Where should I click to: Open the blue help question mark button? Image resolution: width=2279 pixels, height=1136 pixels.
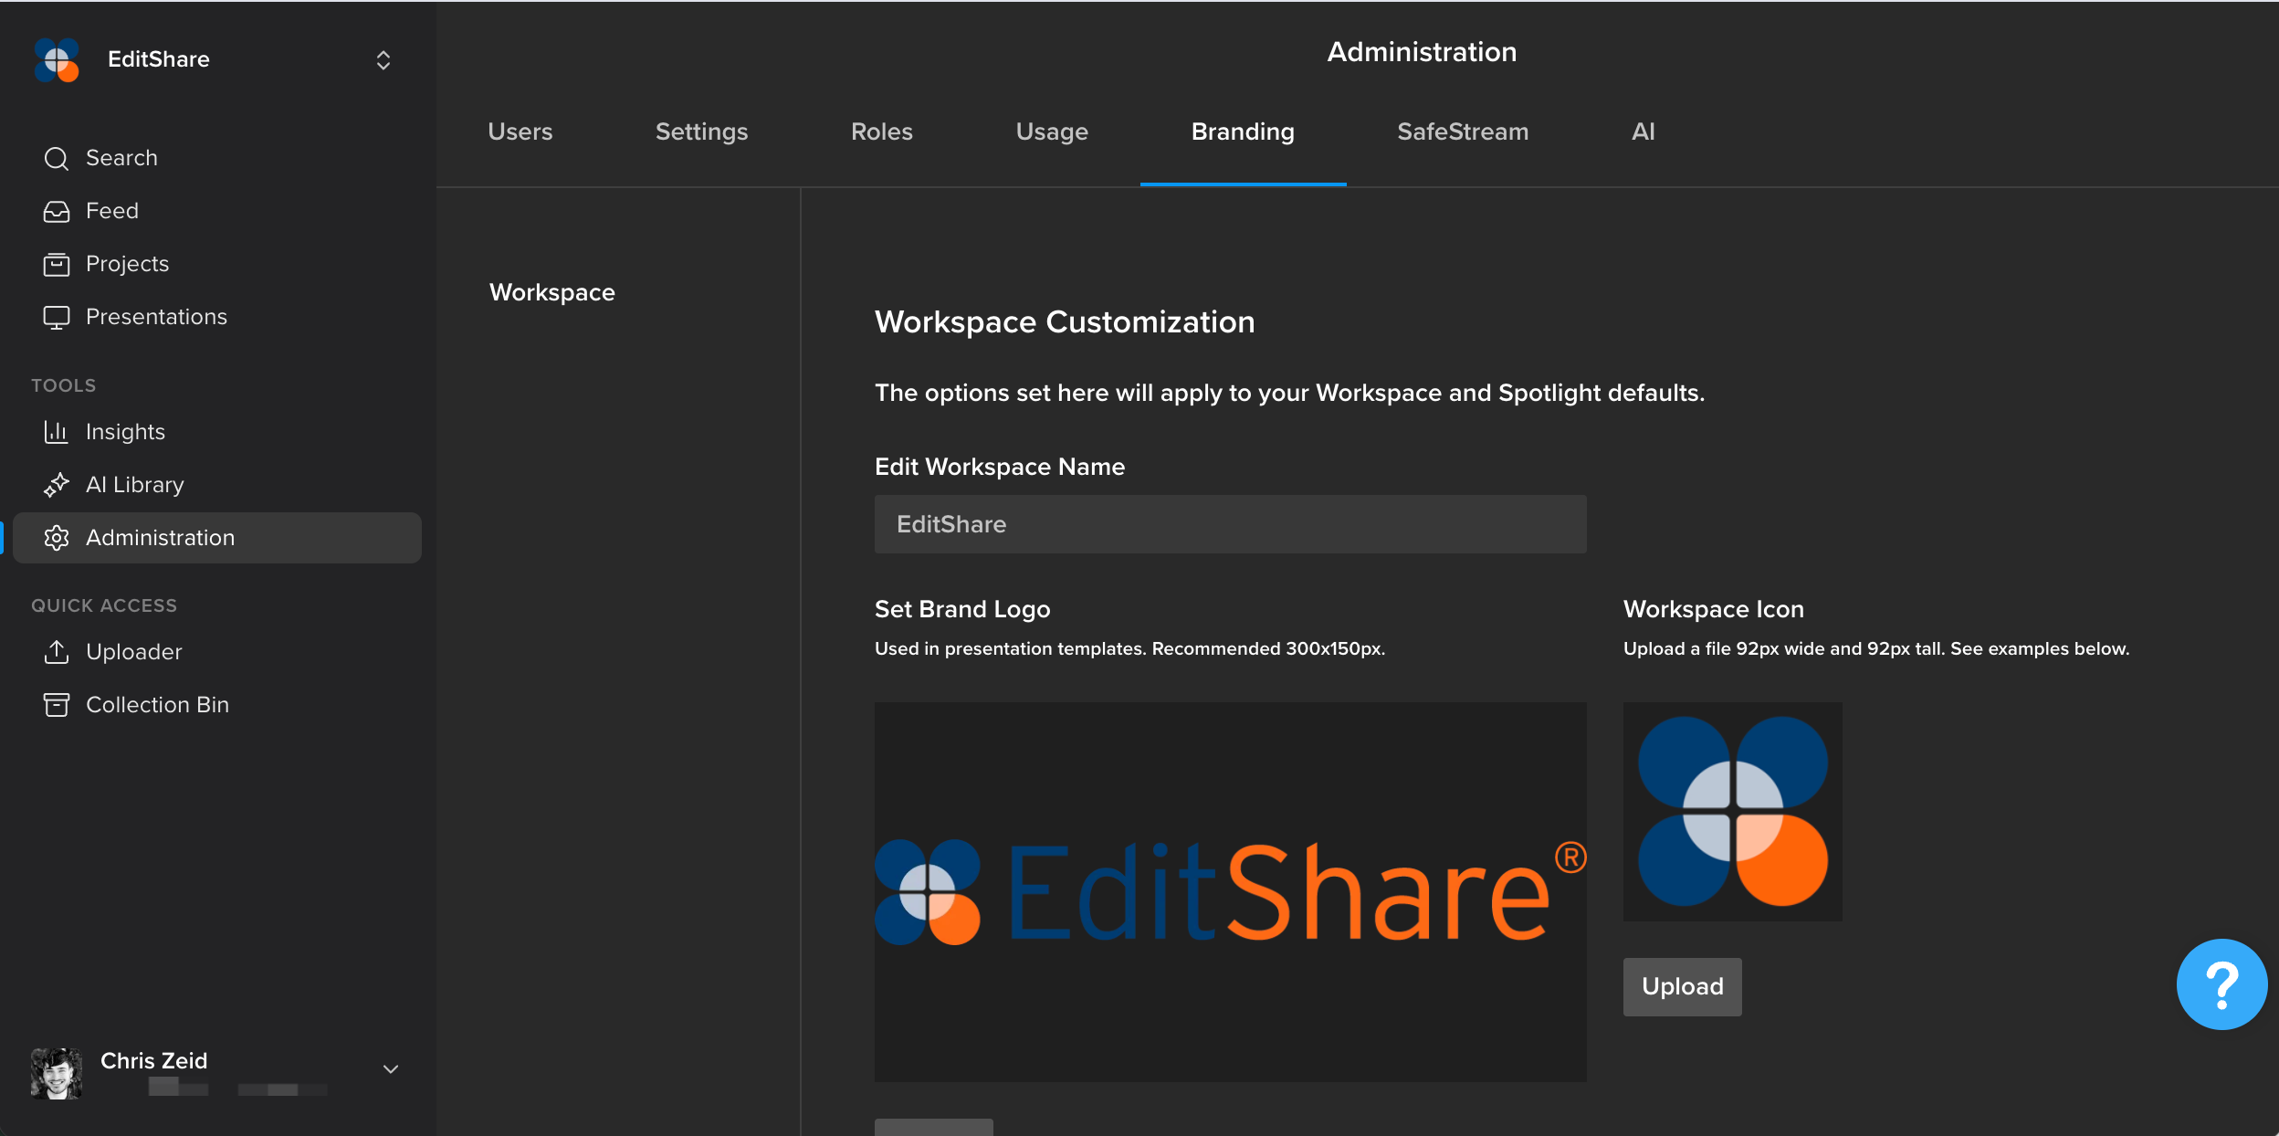[x=2221, y=984]
